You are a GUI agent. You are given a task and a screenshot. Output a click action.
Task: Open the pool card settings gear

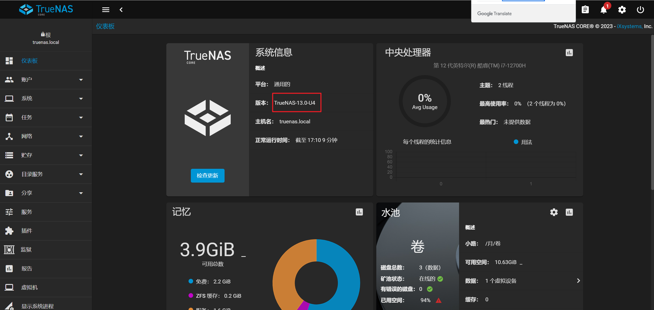click(x=554, y=212)
